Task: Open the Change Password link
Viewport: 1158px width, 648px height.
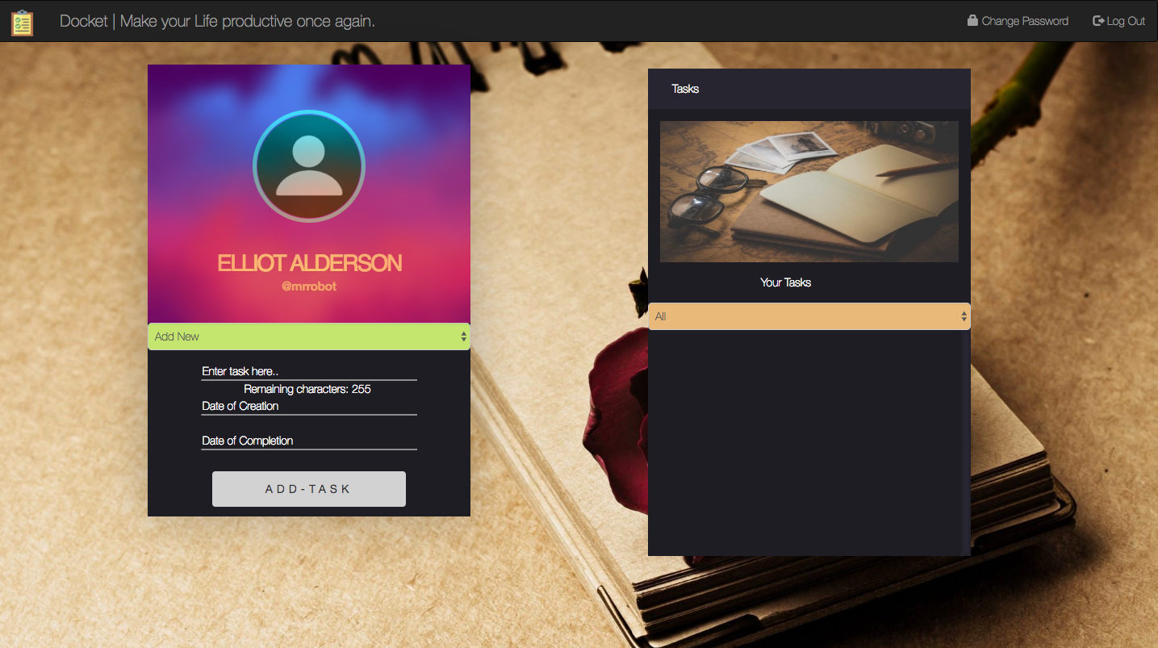Action: pyautogui.click(x=1018, y=21)
